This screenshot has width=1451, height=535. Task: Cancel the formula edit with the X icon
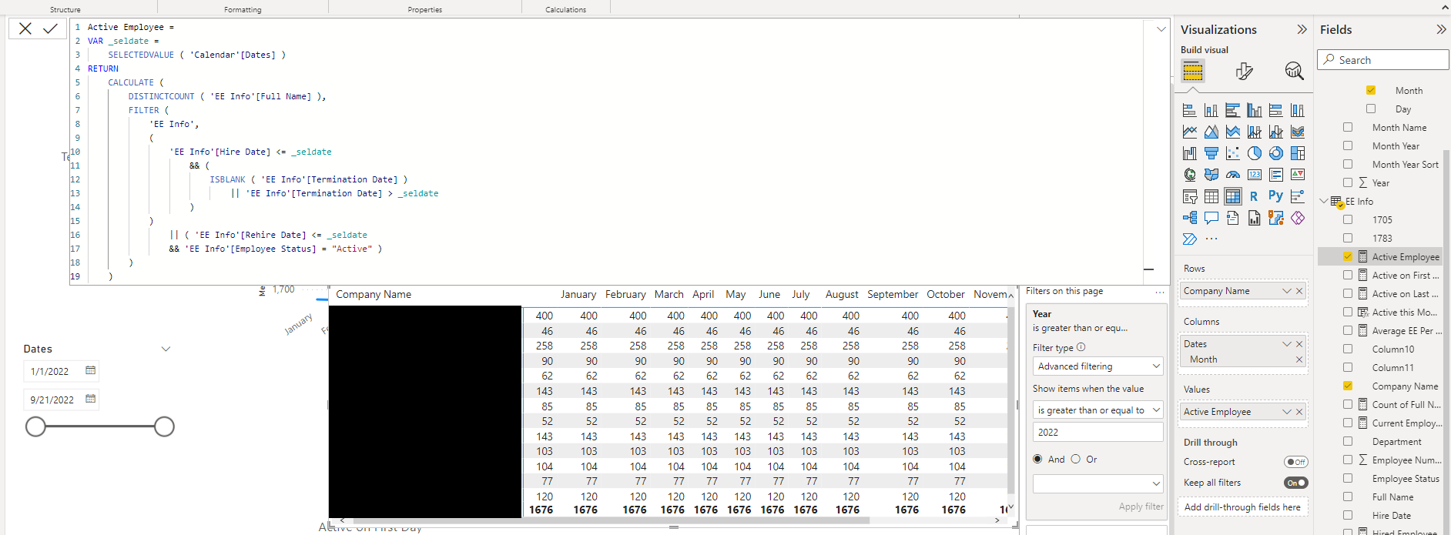[25, 28]
